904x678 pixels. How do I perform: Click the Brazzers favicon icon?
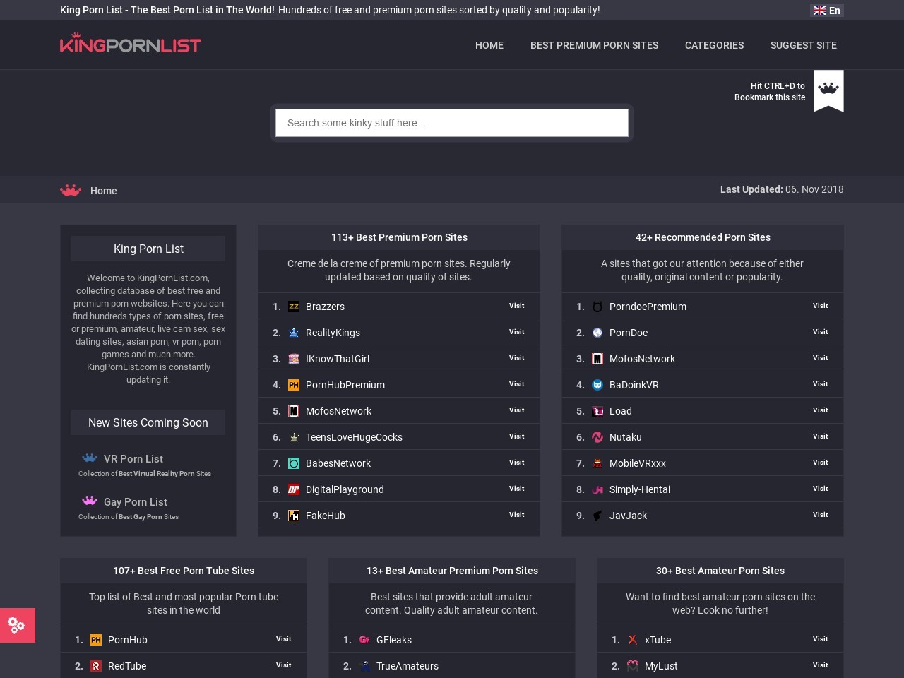tap(294, 307)
